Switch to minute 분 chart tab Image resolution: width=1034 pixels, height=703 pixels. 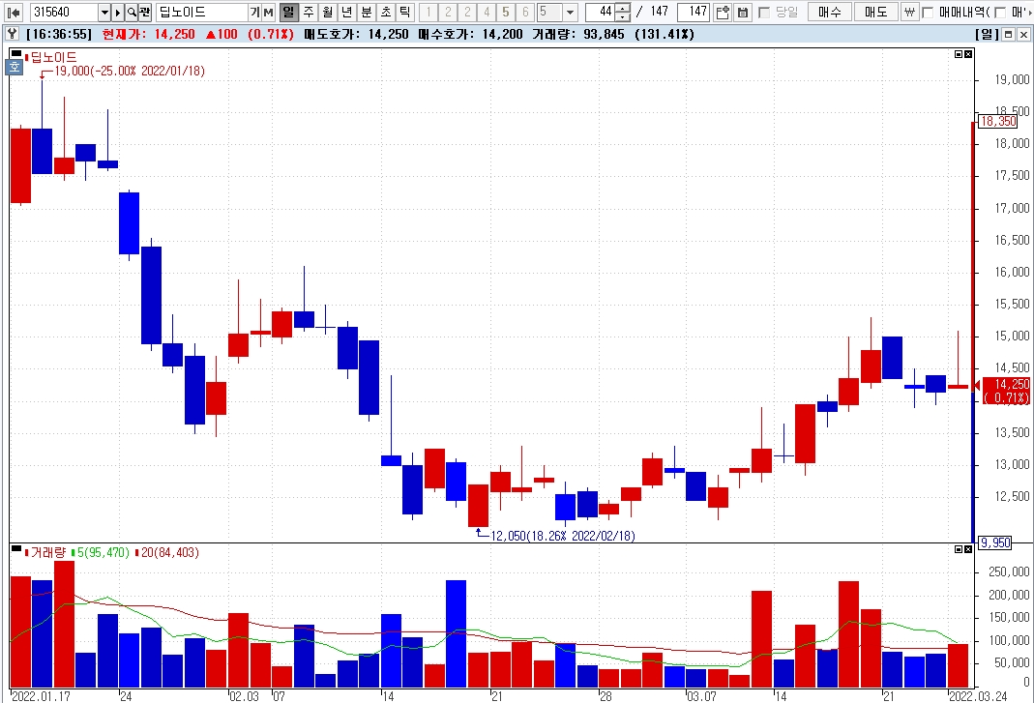pyautogui.click(x=367, y=12)
